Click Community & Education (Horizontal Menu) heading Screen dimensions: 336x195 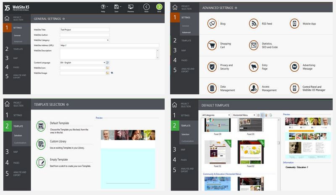[222, 174]
